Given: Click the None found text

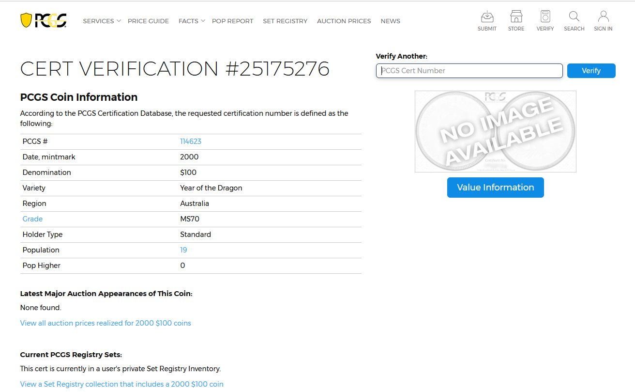Looking at the screenshot, I should tap(41, 308).
